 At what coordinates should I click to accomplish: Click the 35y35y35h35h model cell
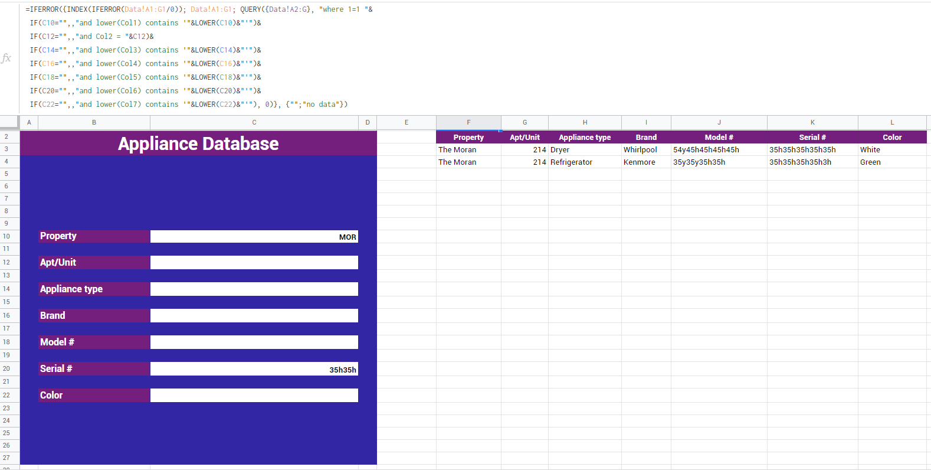click(x=719, y=162)
